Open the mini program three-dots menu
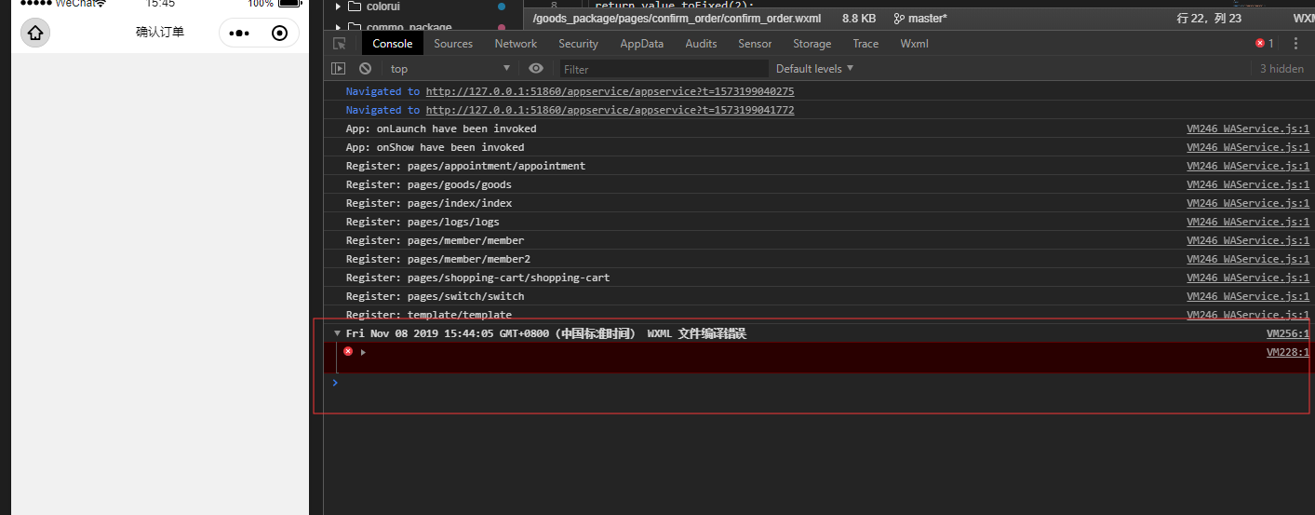Image resolution: width=1315 pixels, height=515 pixels. (x=239, y=34)
